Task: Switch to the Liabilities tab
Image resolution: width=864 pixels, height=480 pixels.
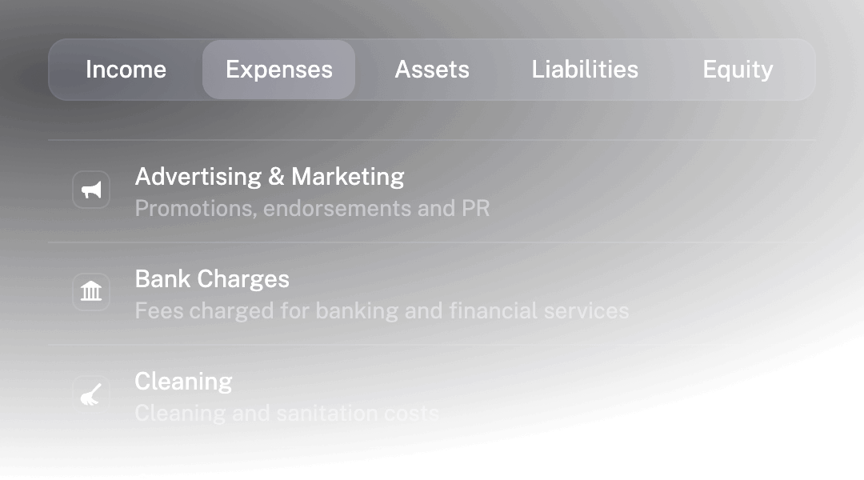Action: pos(585,70)
